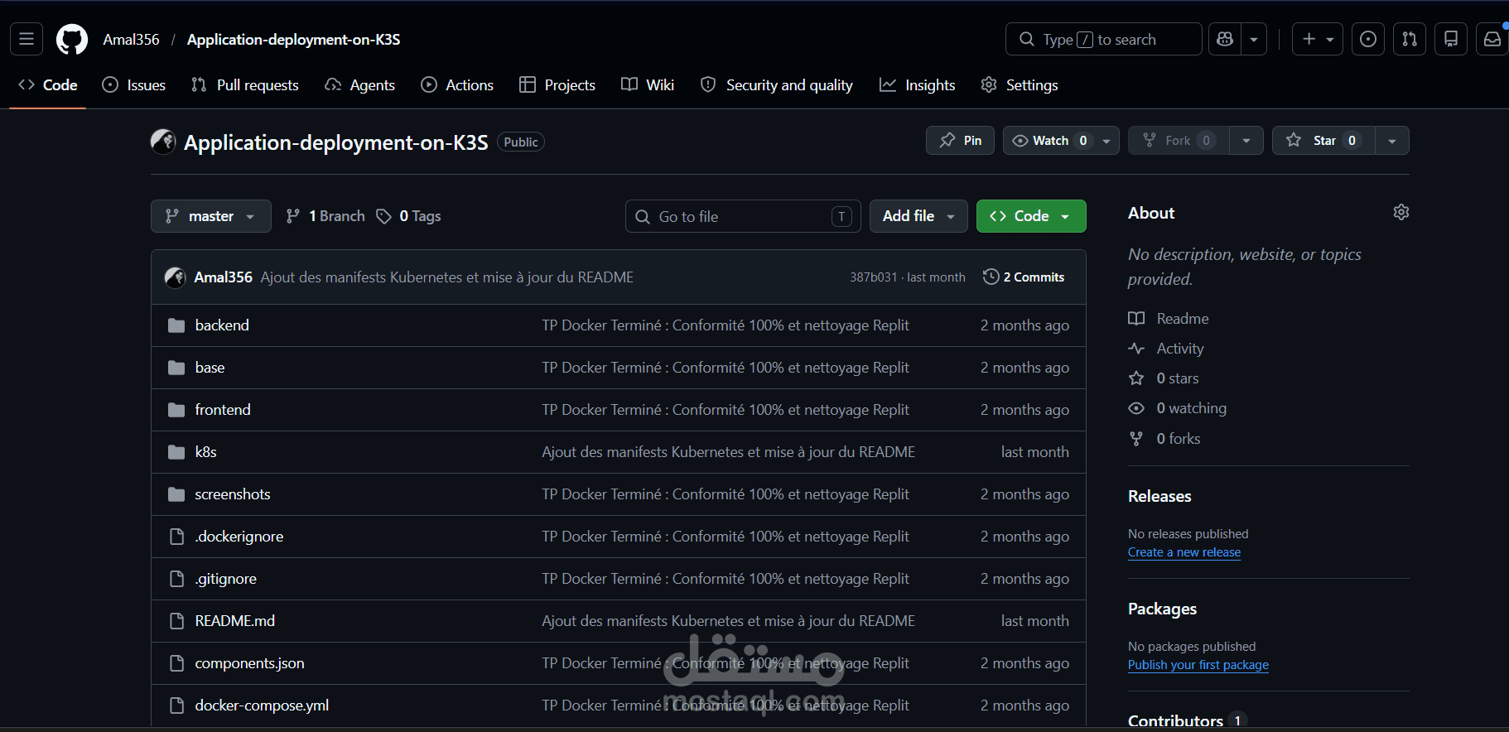Click Amal356 owner name in breadcrumb
This screenshot has height=732, width=1509.
tap(131, 39)
